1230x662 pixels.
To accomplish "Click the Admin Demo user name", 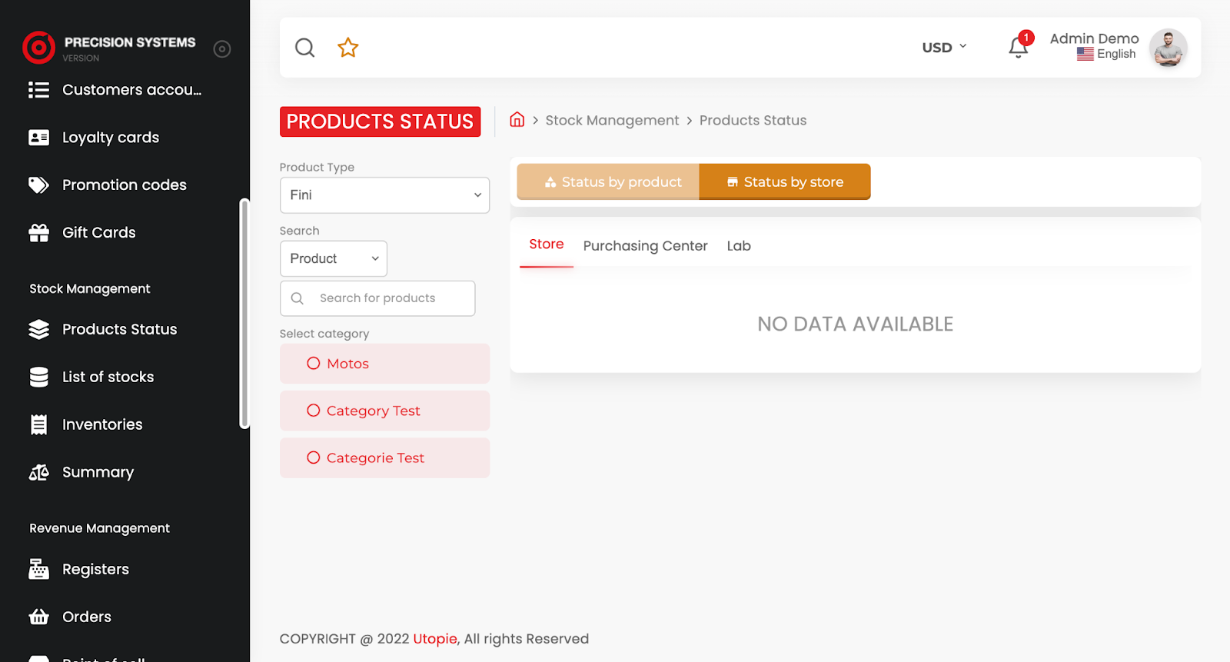I will [x=1094, y=38].
